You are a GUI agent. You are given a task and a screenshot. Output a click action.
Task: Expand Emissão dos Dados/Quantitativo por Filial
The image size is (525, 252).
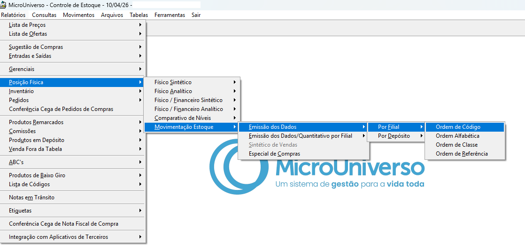pos(301,136)
